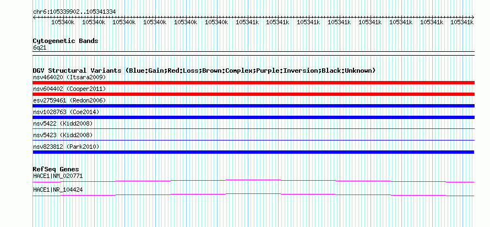Screen dimensions: 490x227
Task: Click the left arrowhead of the scale ruler
Action: (34, 18)
